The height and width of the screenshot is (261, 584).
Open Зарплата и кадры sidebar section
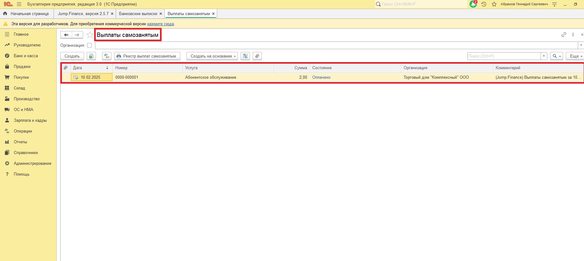click(30, 121)
